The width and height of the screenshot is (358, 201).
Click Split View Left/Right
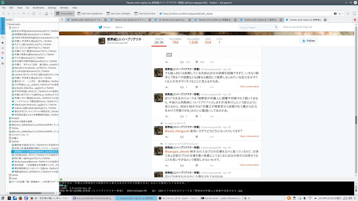click(x=119, y=13)
